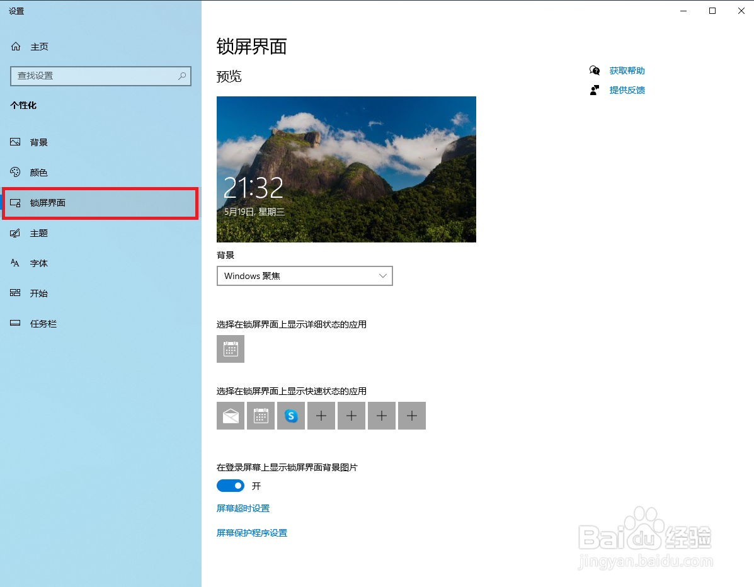Click the lock screen preview image
754x587 pixels.
point(346,169)
